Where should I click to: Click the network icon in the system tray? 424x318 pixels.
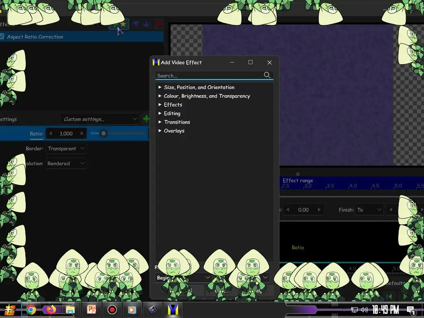pos(354,310)
